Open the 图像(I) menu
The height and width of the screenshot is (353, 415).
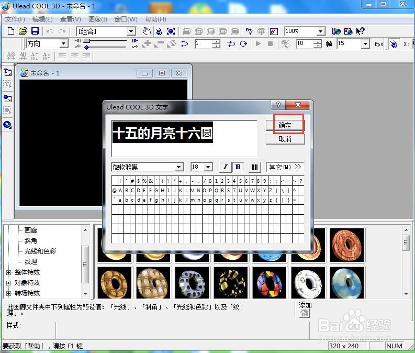click(98, 19)
